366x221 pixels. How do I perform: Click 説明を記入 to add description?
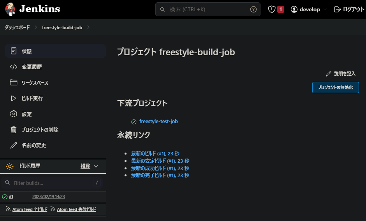345,74
